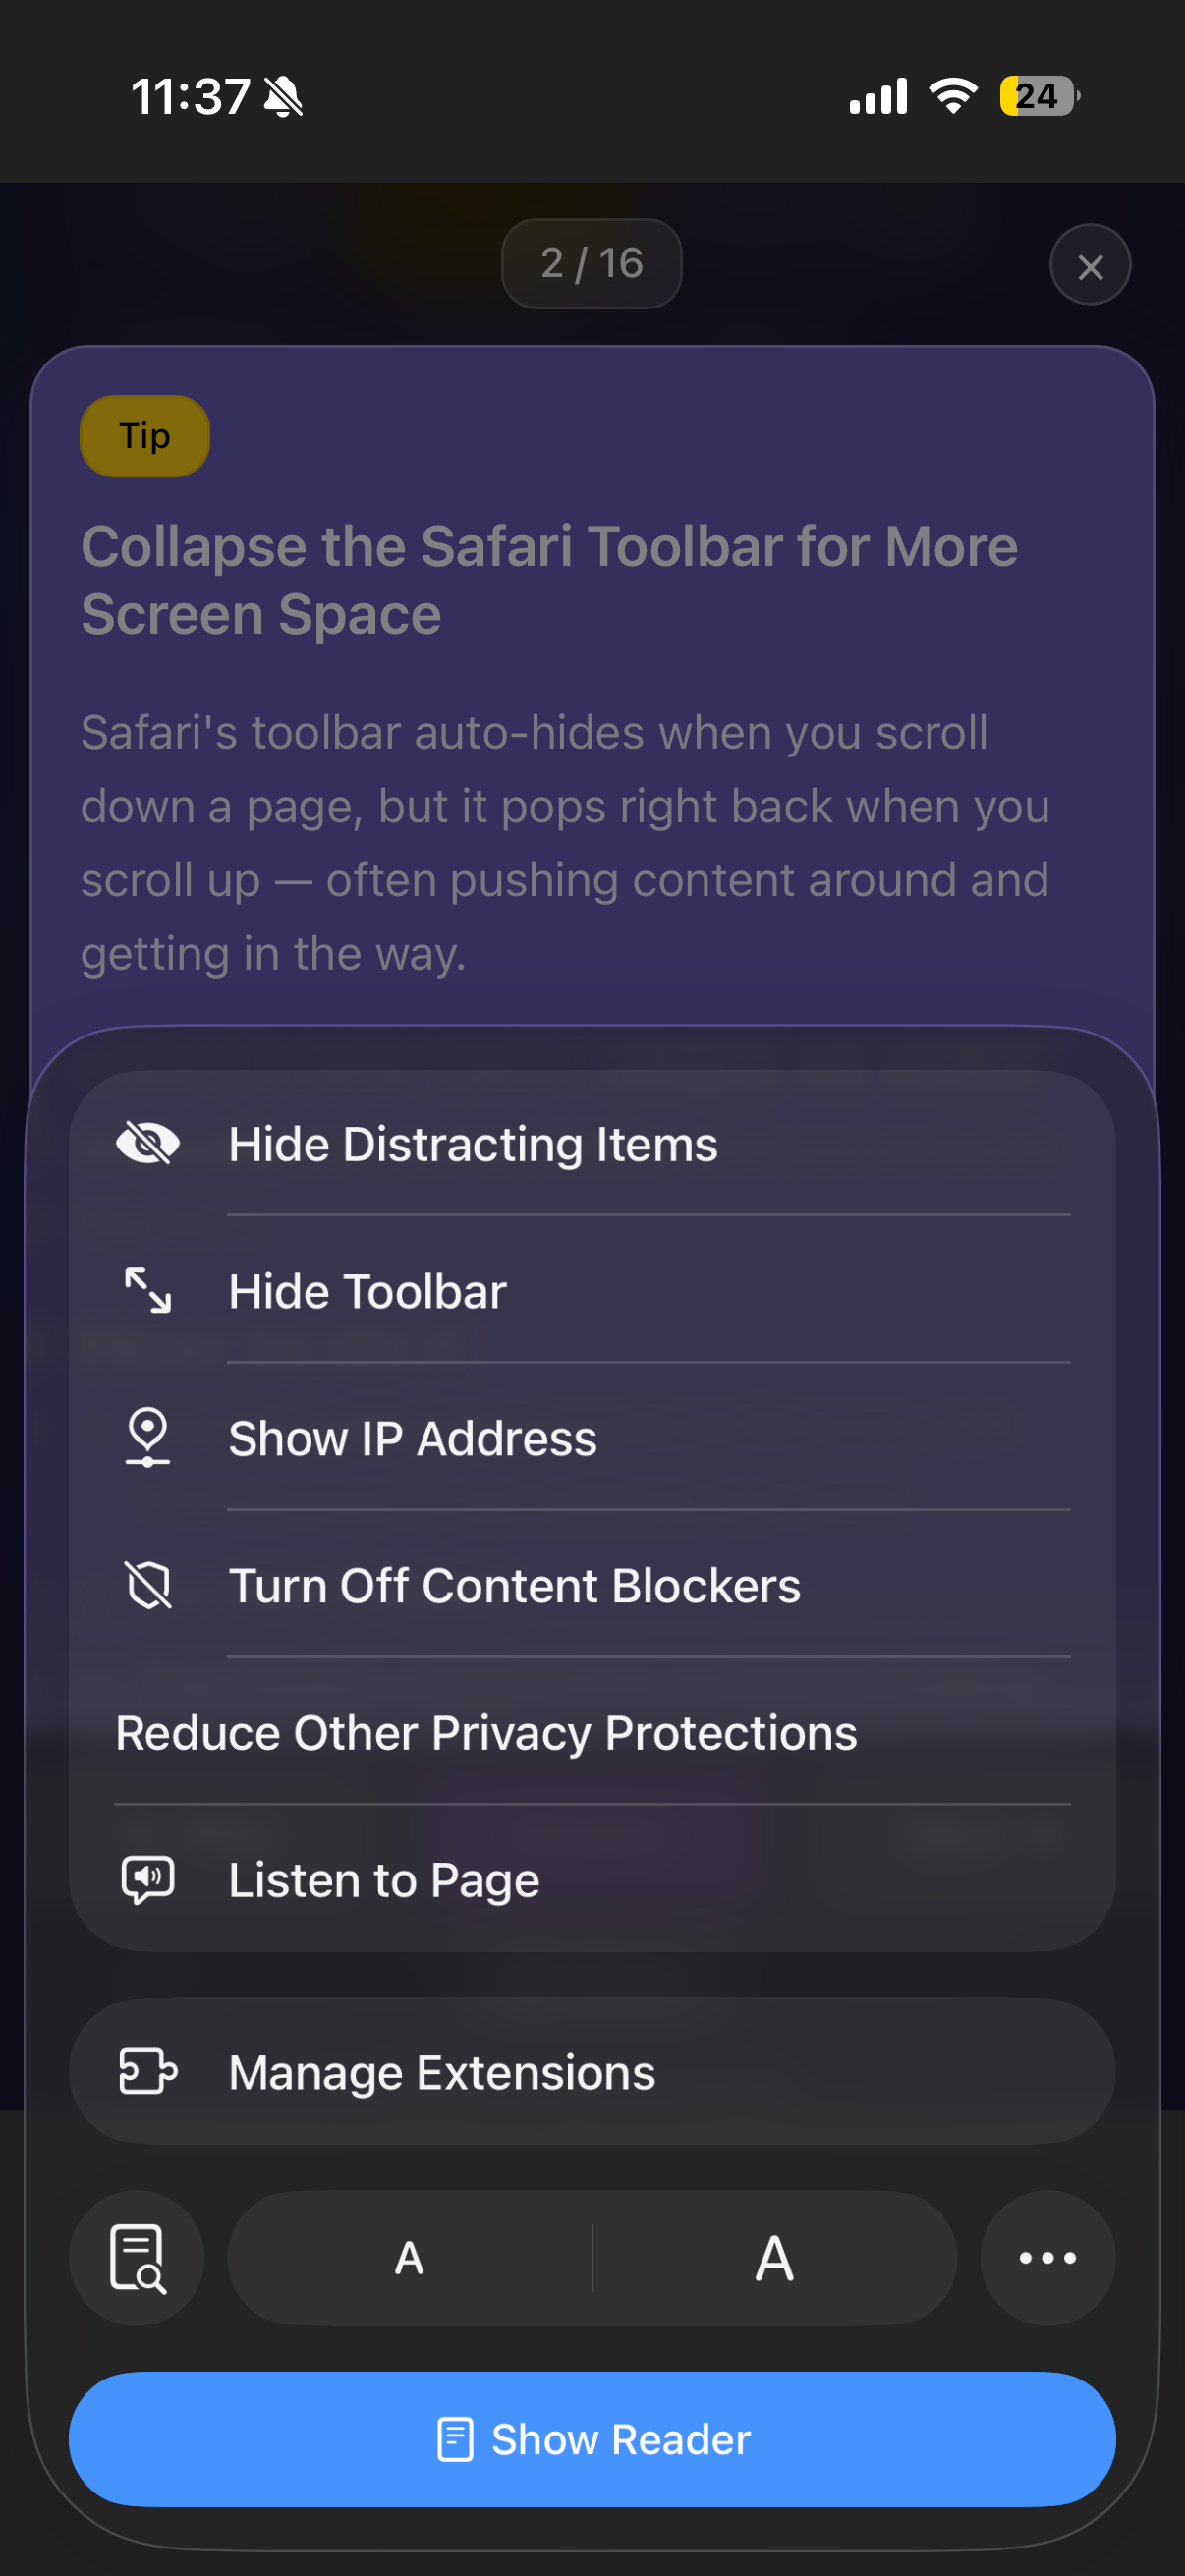Select Manage Extensions from the menu
Viewport: 1185px width, 2576px height.
tap(440, 2072)
